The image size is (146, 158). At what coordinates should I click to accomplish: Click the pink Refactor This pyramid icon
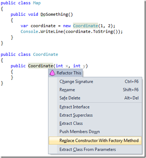tap(52, 73)
